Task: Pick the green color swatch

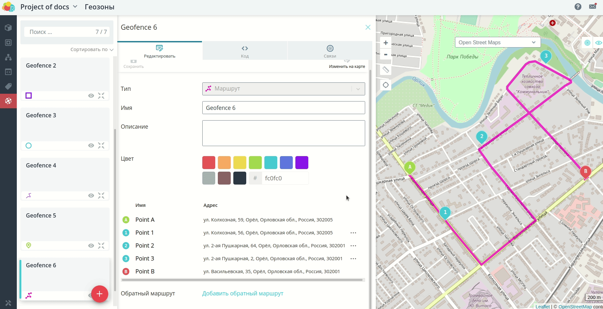Action: (255, 163)
